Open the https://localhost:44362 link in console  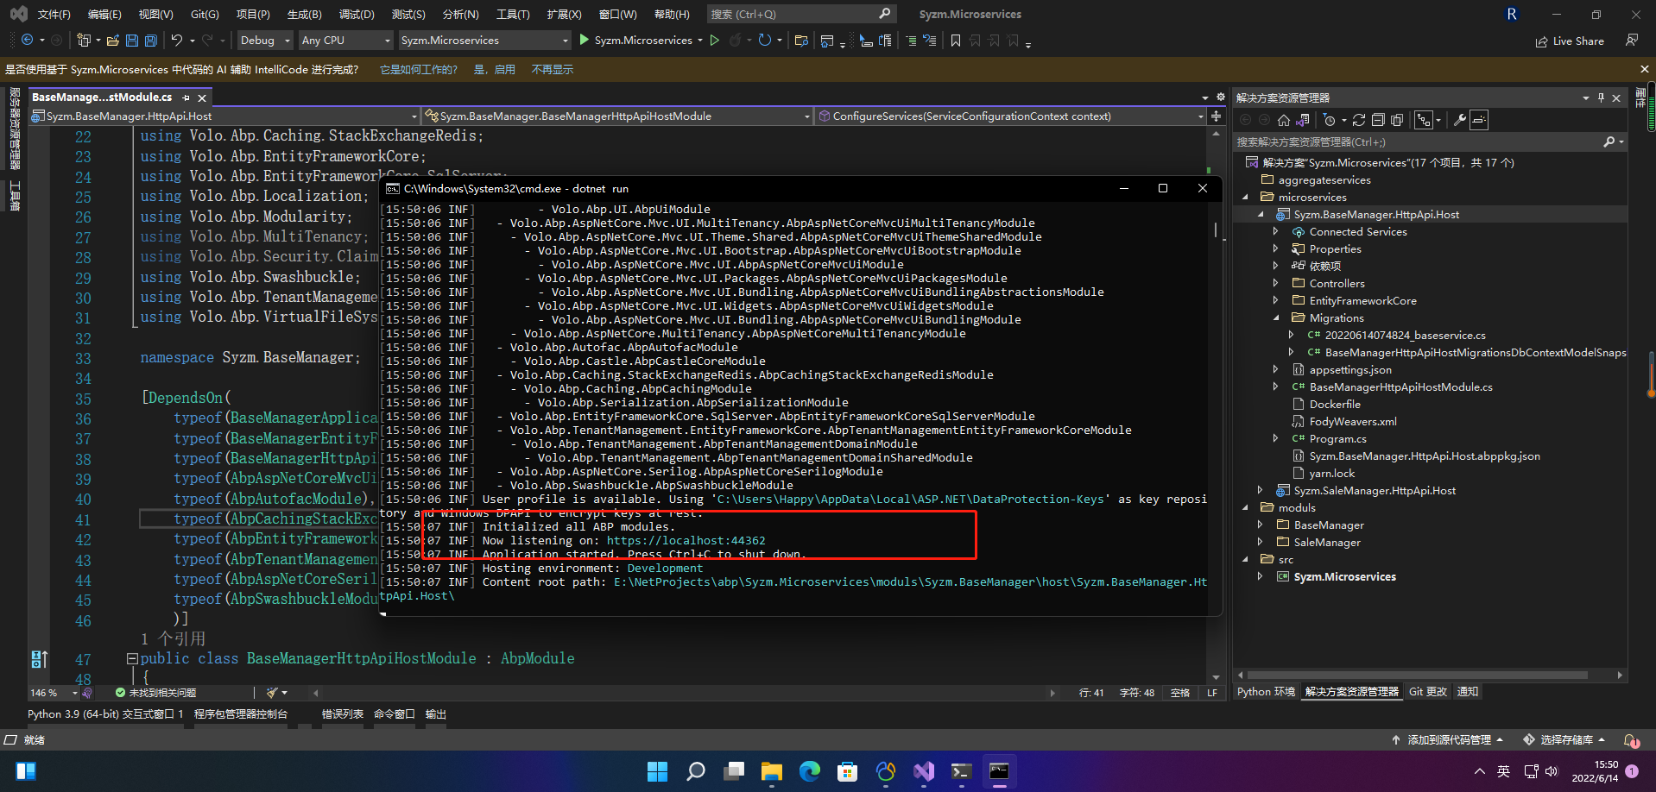[x=686, y=541]
